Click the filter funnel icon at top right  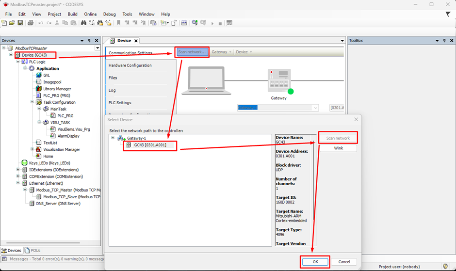coord(448,14)
